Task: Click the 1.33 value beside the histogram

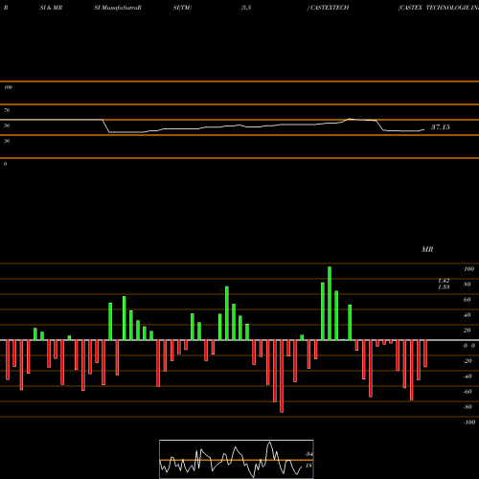Action: click(x=444, y=287)
